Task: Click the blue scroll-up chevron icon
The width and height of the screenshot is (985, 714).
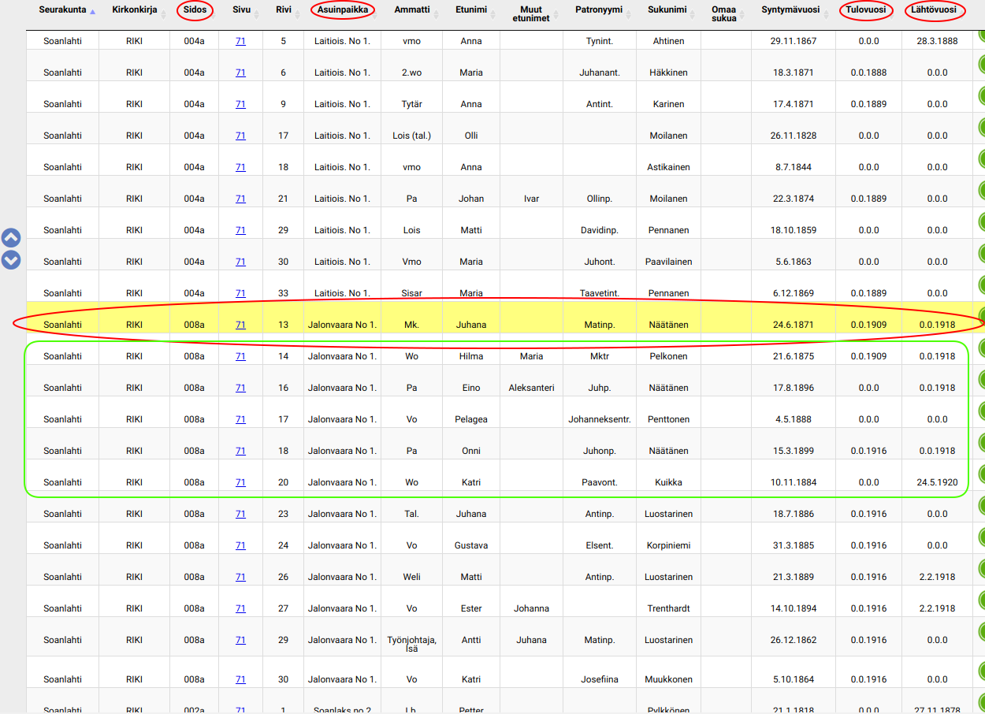Action: coord(11,237)
